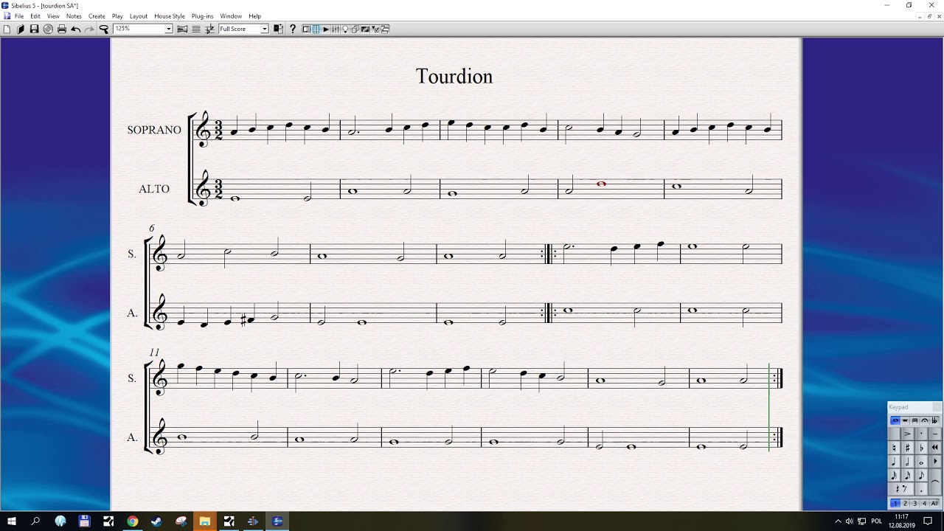This screenshot has height=531, width=944.
Task: Open the Windows Start menu
Action: pos(12,521)
